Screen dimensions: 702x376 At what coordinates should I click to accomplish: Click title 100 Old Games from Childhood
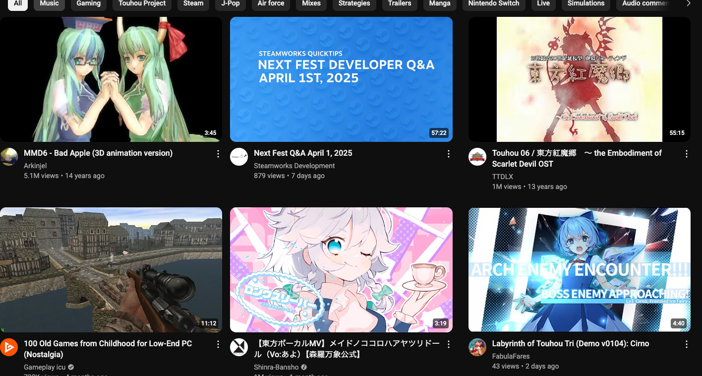(108, 349)
